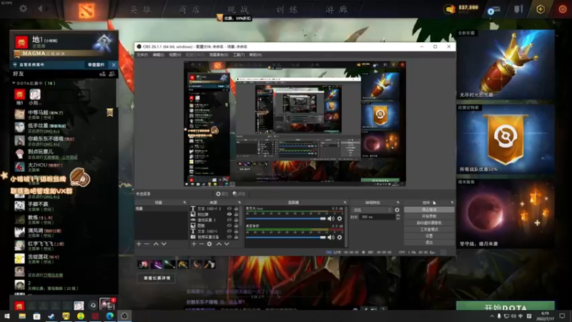Adjust mic volume slider
This screenshot has height=322, width=572.
coord(285,219)
